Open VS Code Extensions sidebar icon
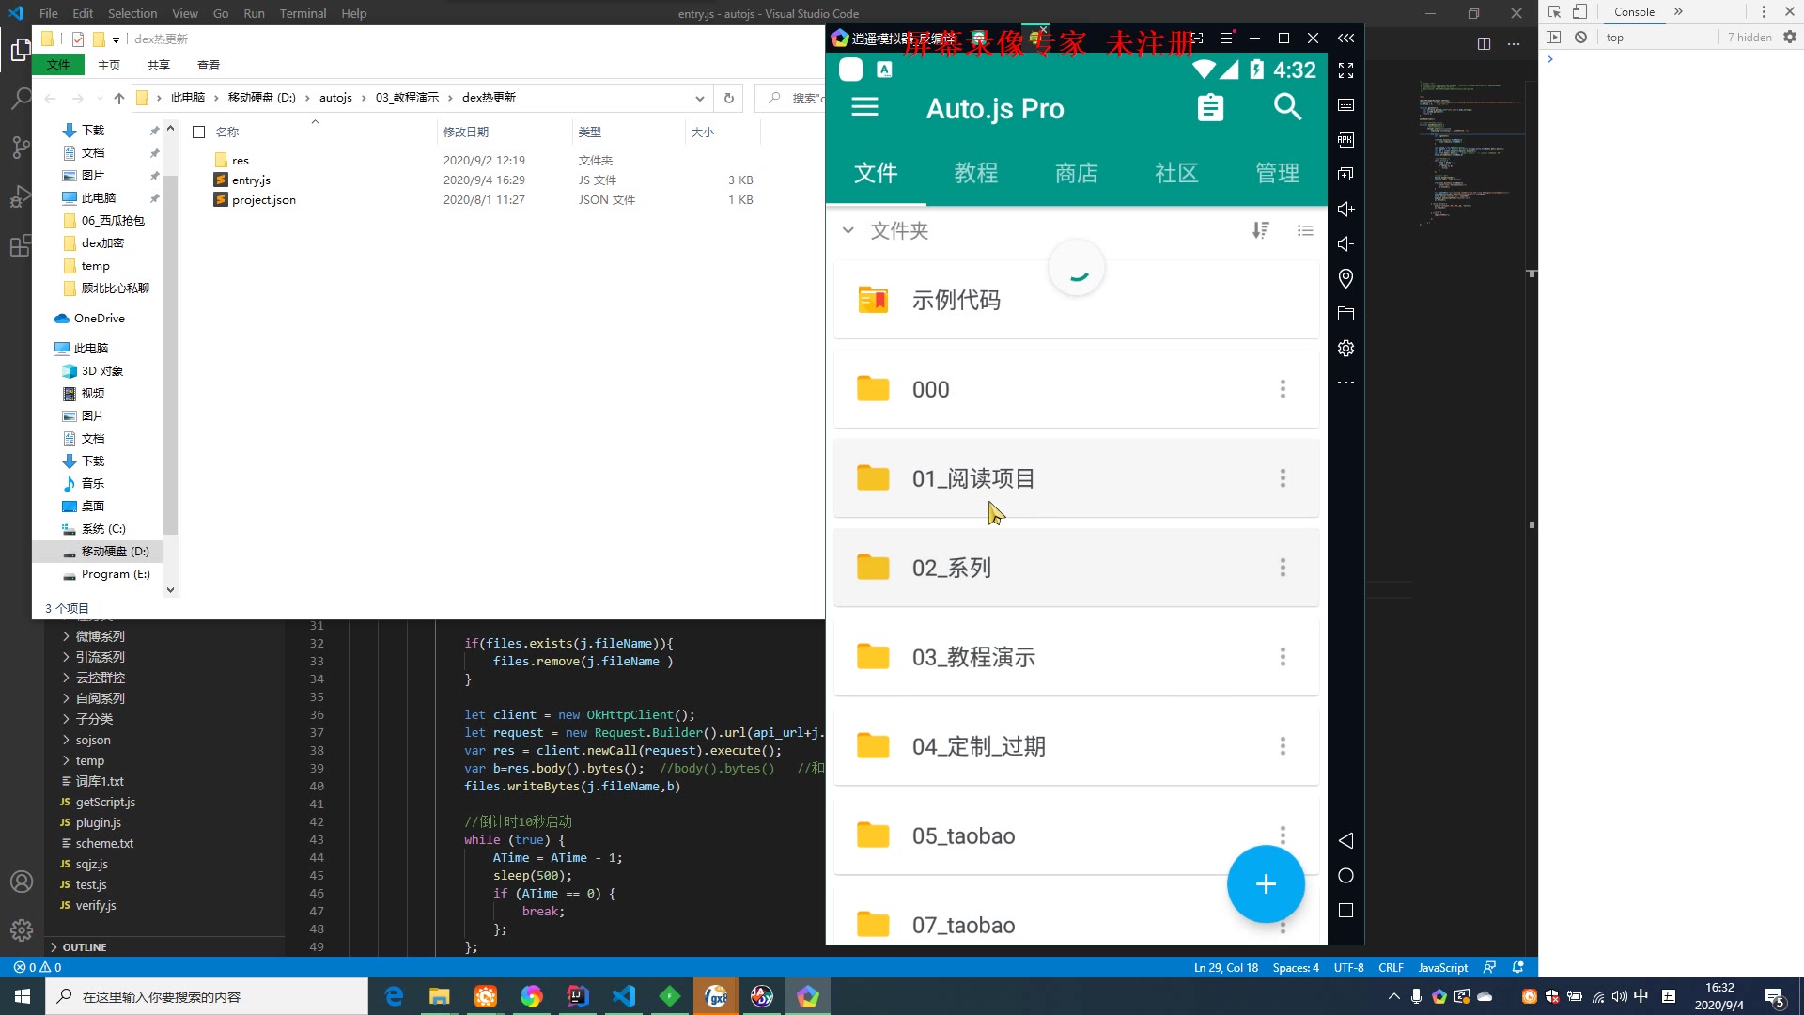Image resolution: width=1804 pixels, height=1015 pixels. (21, 247)
